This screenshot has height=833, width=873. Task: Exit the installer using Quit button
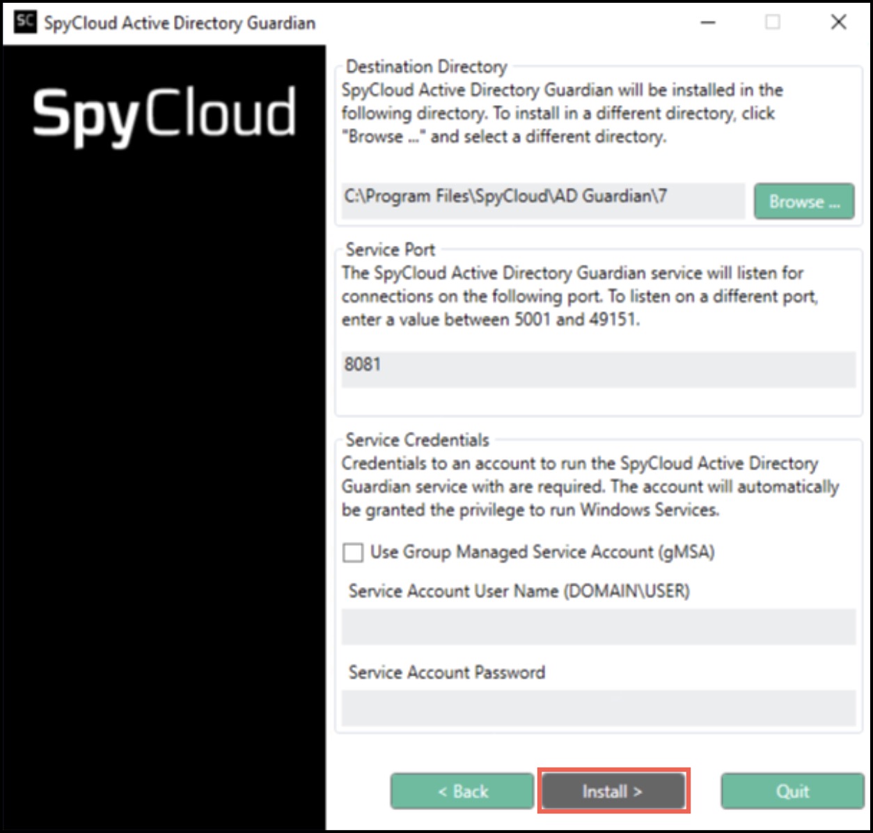(792, 791)
